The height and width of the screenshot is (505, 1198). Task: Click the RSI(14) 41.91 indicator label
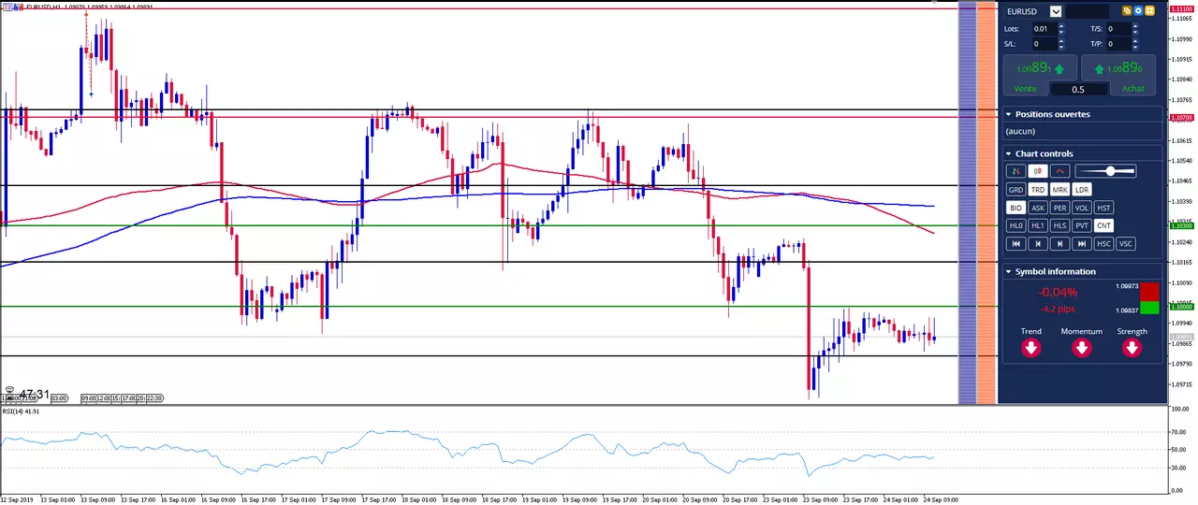21,411
